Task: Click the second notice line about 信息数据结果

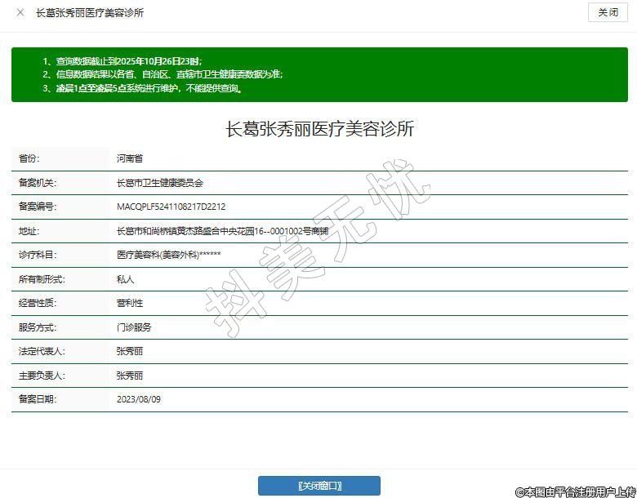Action: click(x=163, y=74)
